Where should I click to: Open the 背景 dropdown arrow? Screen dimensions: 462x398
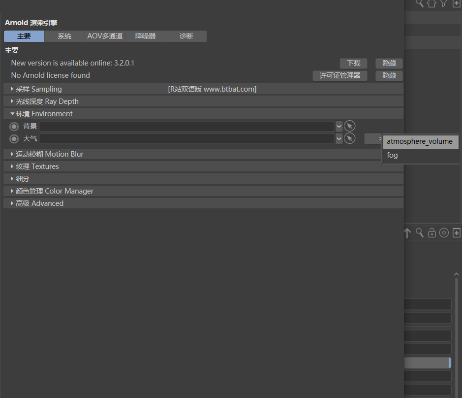[339, 126]
